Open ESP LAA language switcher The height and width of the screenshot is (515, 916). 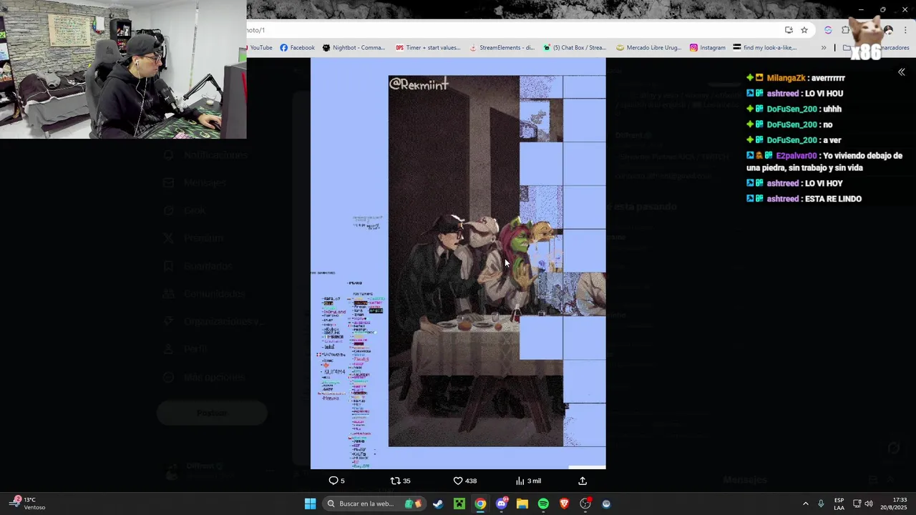(839, 504)
